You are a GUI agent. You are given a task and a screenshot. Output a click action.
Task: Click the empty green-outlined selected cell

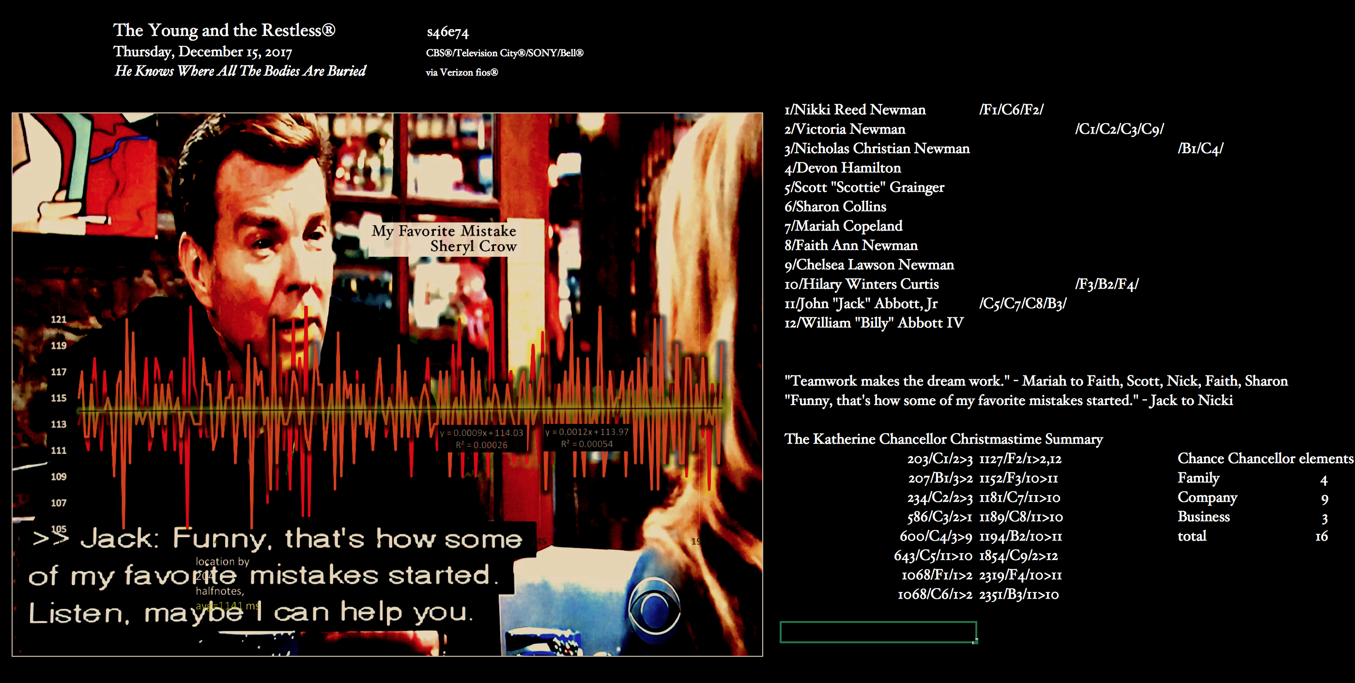tap(878, 632)
